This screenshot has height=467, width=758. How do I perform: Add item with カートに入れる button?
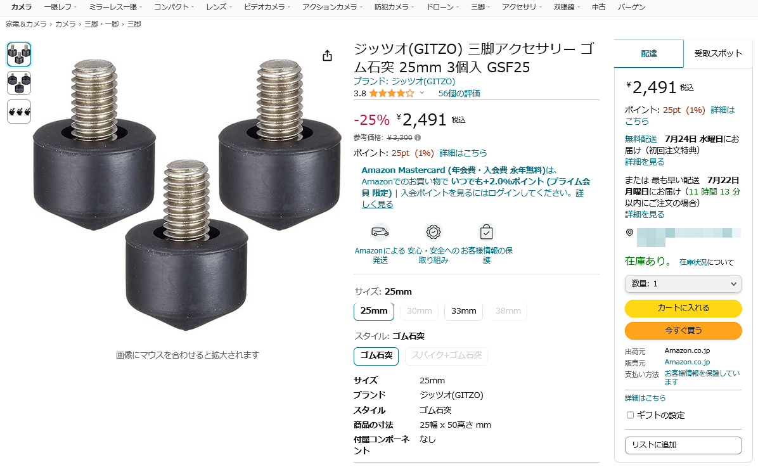683,308
